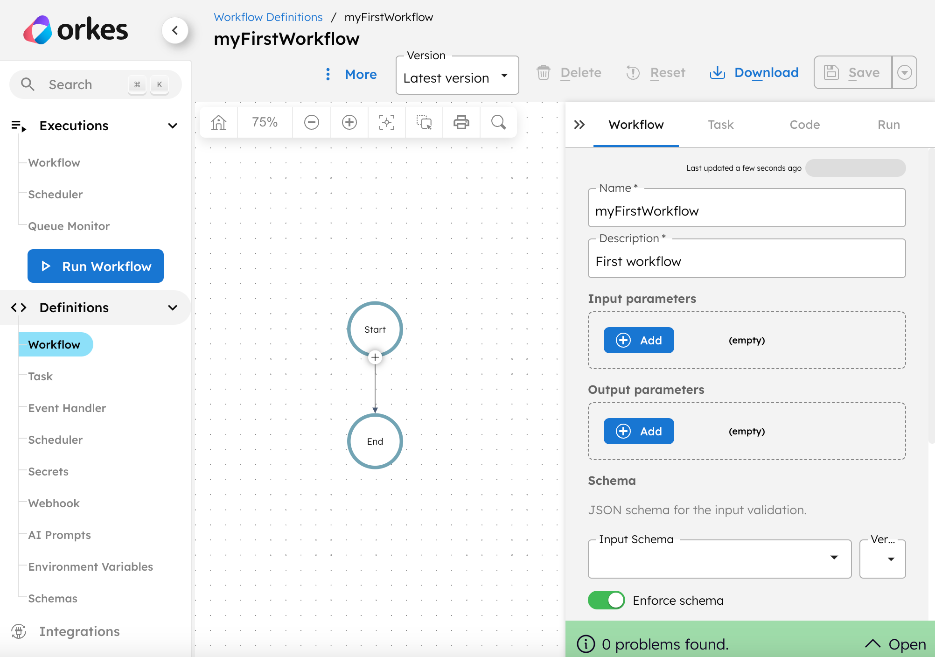Click the zoom-in icon on canvas toolbar

click(349, 122)
